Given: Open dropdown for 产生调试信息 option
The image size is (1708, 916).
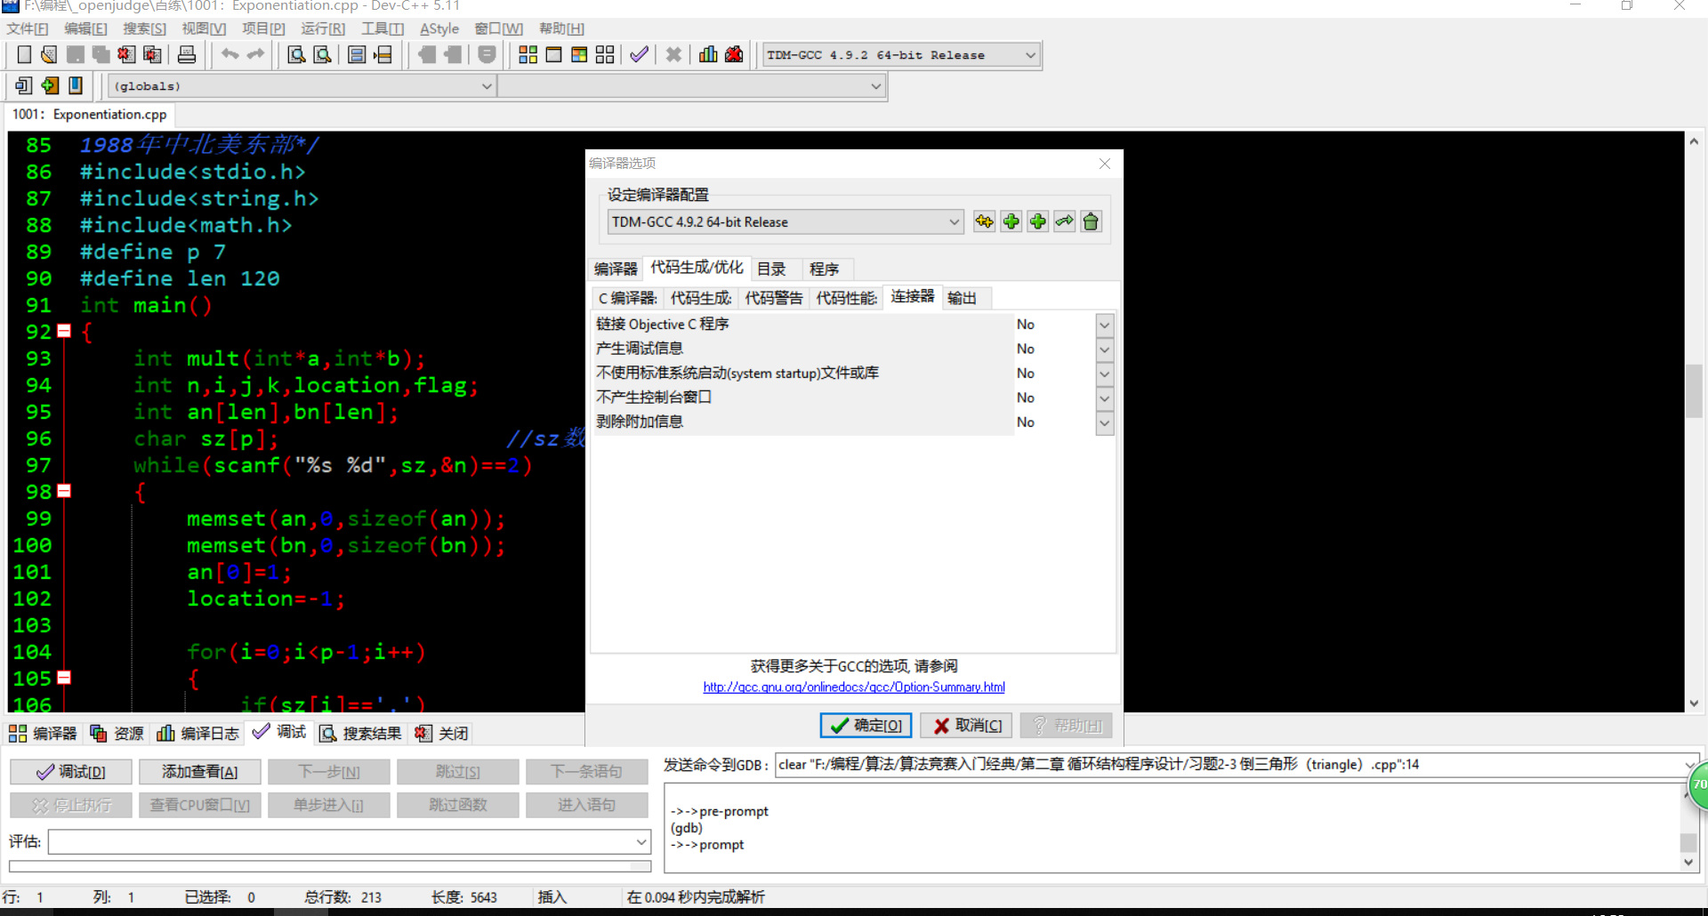Looking at the screenshot, I should point(1104,350).
